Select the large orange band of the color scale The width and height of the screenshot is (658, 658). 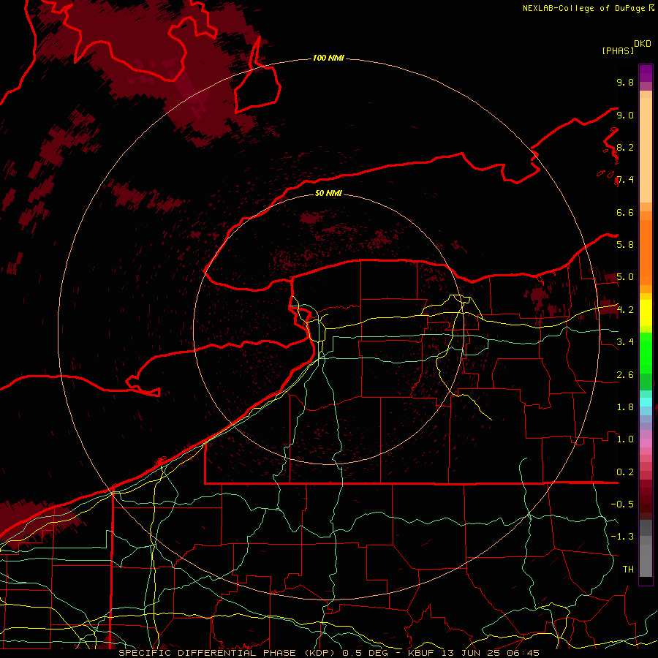coord(646,253)
